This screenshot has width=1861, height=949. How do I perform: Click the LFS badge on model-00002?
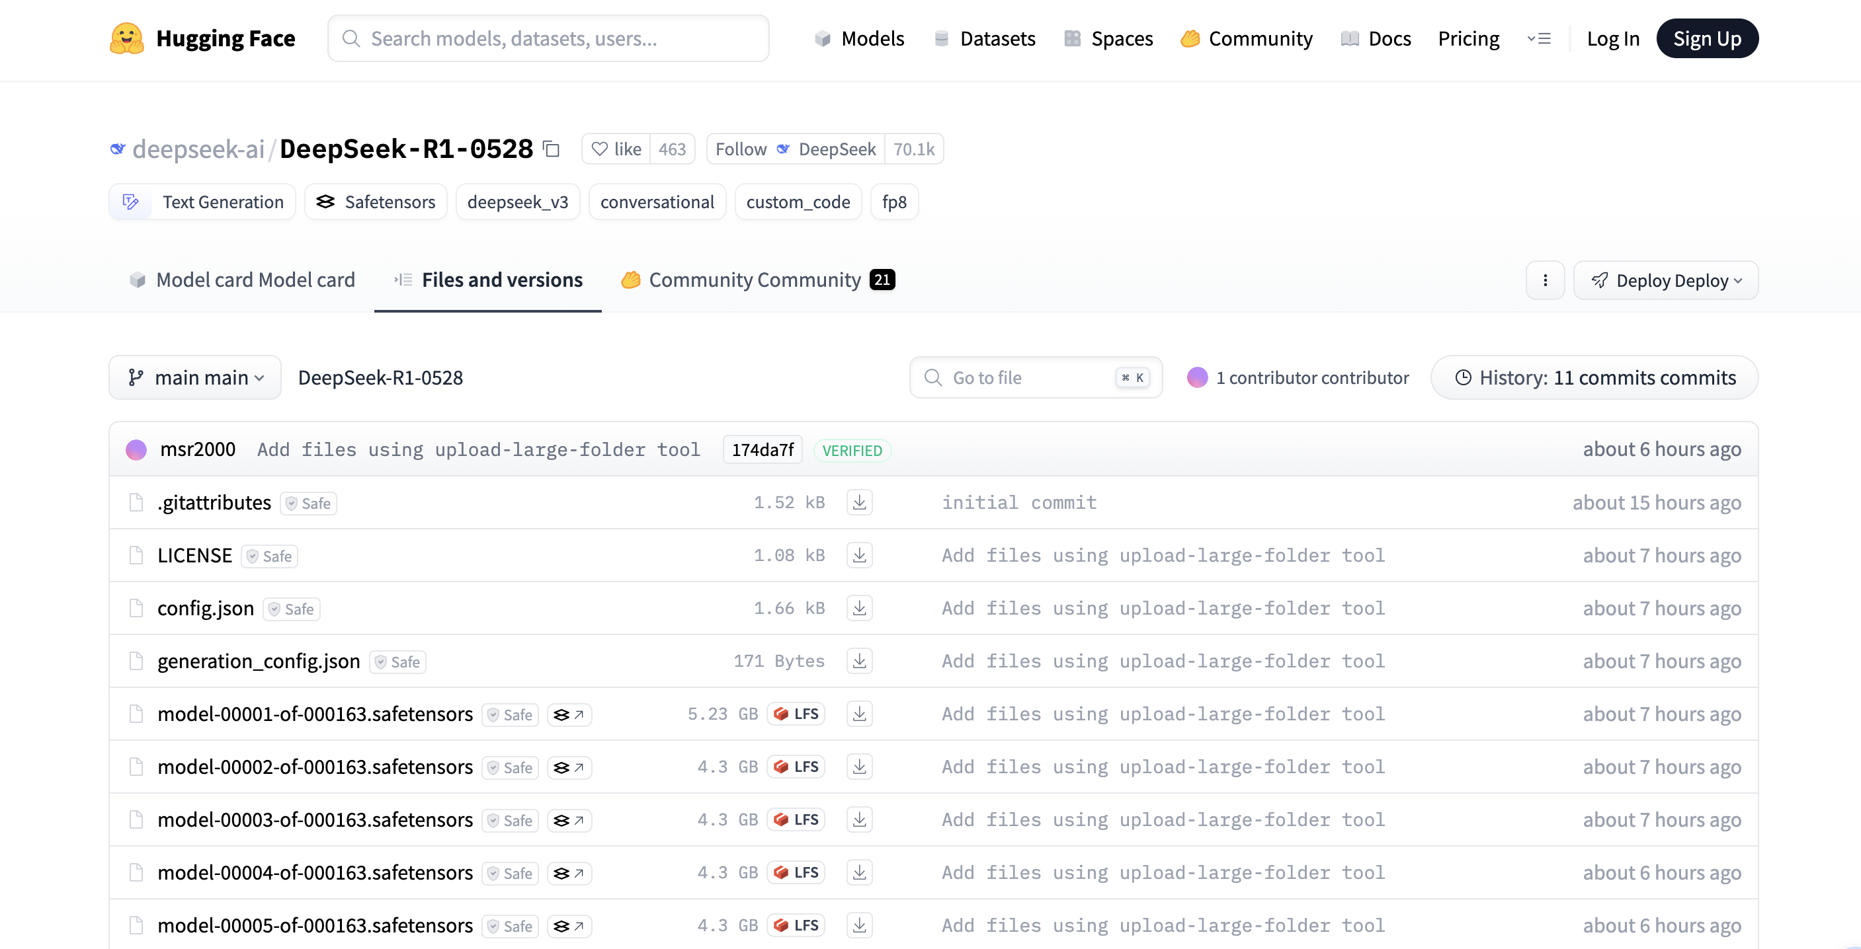pos(796,767)
